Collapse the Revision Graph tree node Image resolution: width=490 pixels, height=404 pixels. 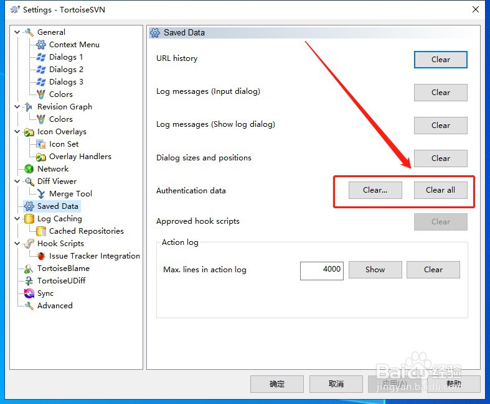pos(17,107)
